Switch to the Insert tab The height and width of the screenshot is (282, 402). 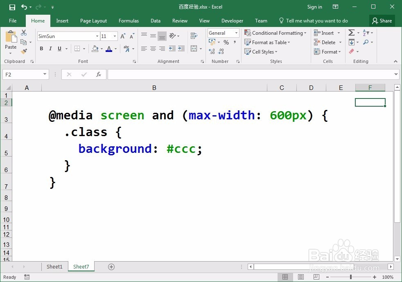coord(62,21)
